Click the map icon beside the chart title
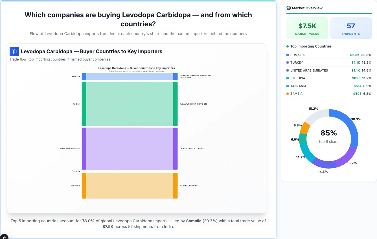377x239 pixels. click(14, 51)
